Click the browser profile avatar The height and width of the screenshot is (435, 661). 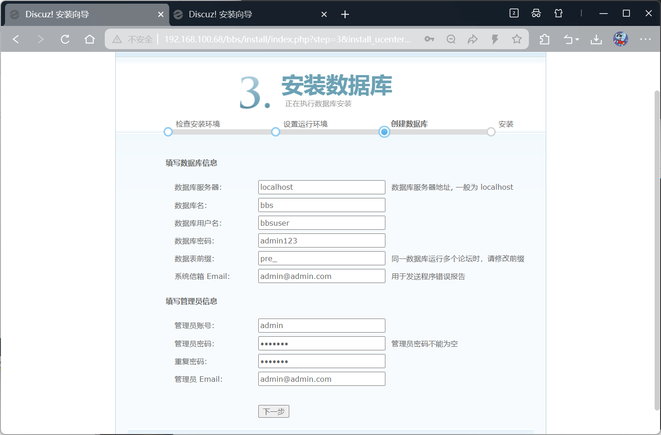tap(620, 39)
